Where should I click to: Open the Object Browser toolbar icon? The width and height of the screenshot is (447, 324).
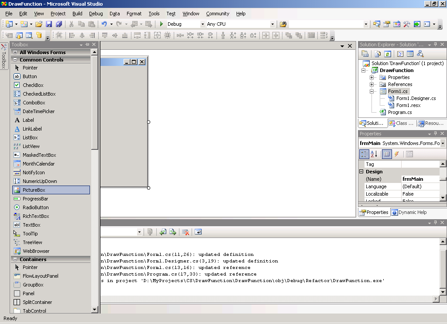(x=396, y=24)
